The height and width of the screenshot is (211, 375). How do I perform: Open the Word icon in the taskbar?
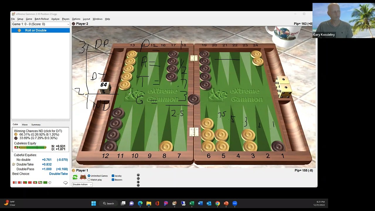[x=200, y=203]
